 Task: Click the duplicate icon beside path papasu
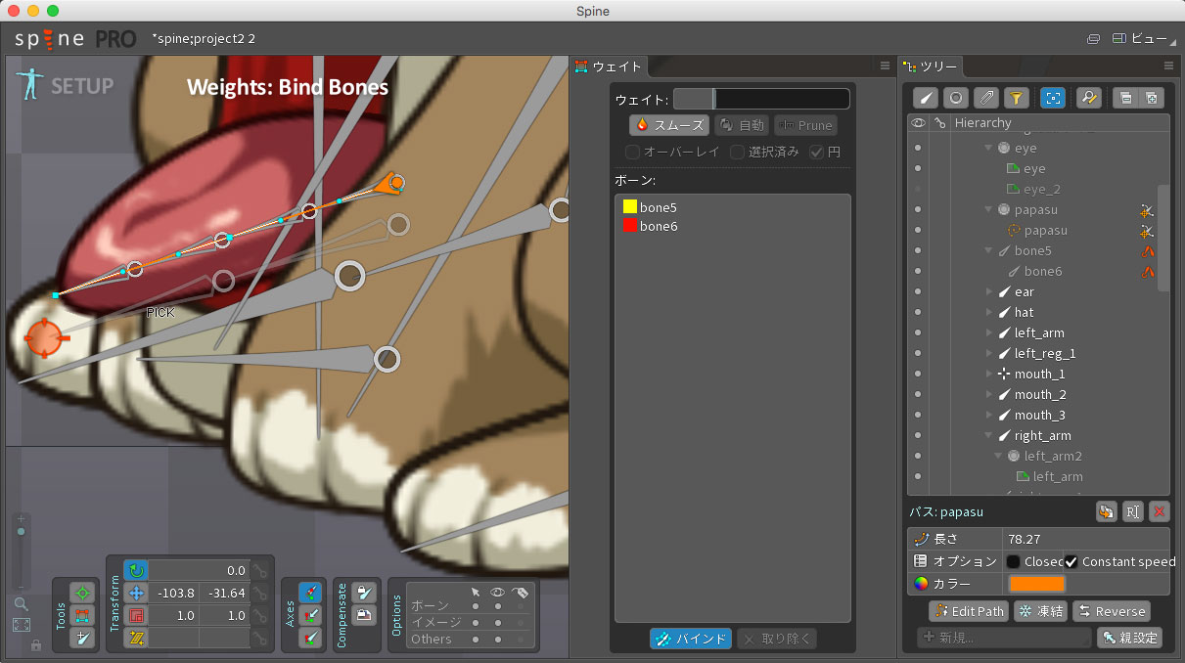(1106, 511)
